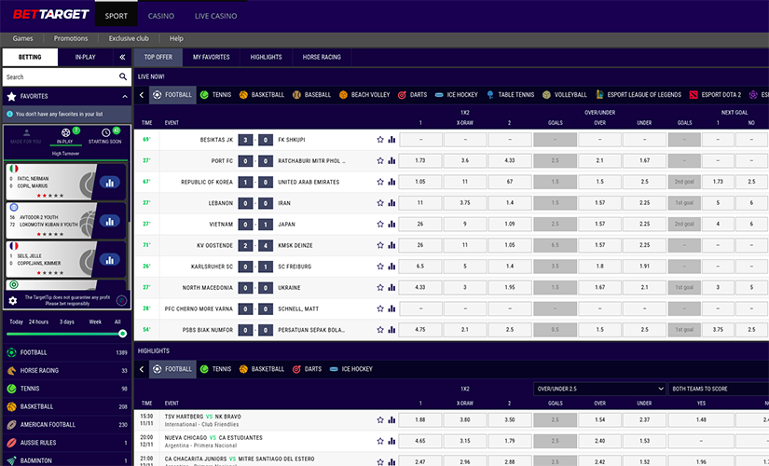
Task: Switch sidebar to In-Play tab
Action: point(86,58)
